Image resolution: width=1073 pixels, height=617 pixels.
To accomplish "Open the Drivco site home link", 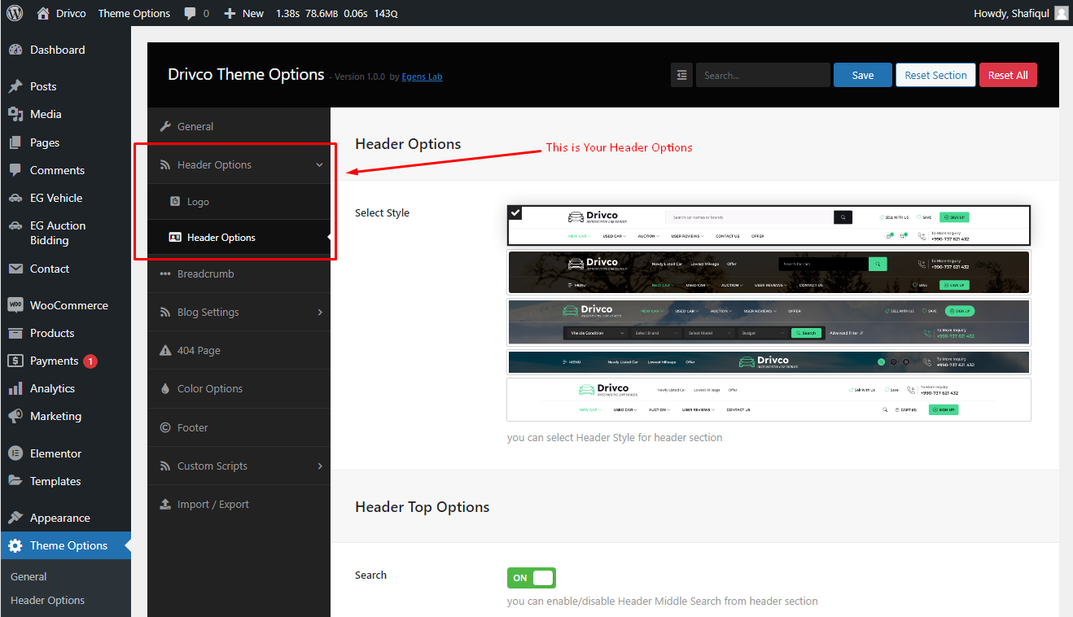I will [x=61, y=13].
